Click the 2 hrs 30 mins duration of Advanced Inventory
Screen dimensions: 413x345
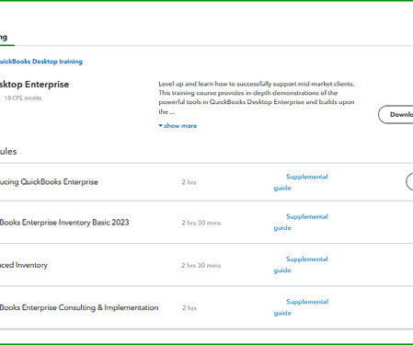(x=201, y=265)
